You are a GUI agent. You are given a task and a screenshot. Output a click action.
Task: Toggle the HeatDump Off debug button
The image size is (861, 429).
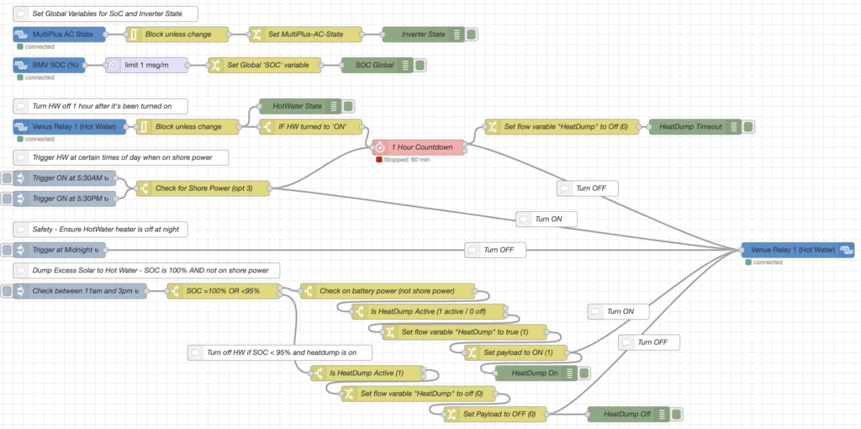(677, 414)
